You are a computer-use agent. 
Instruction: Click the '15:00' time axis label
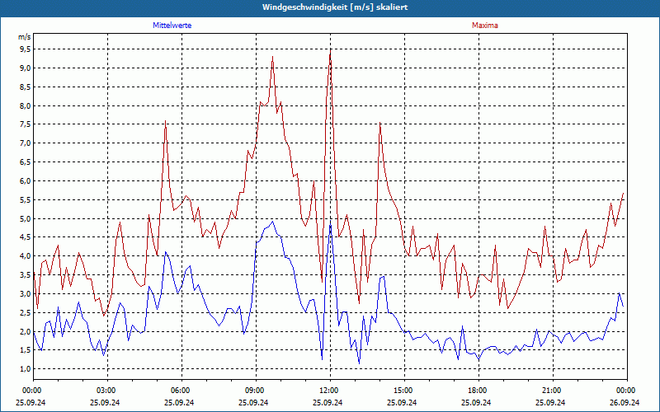click(402, 391)
